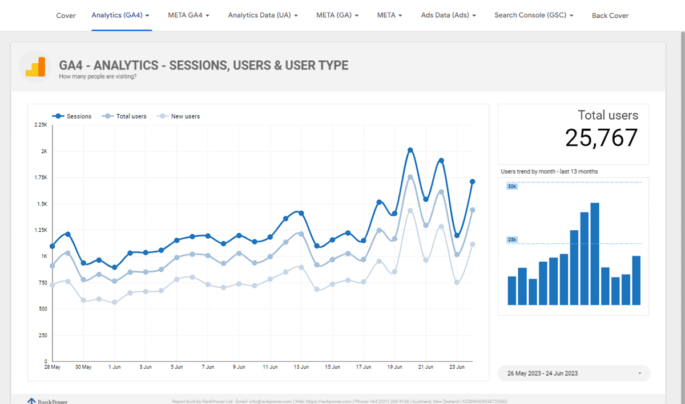The image size is (685, 404).
Task: Click the Google Analytics logo icon
Action: (35, 67)
